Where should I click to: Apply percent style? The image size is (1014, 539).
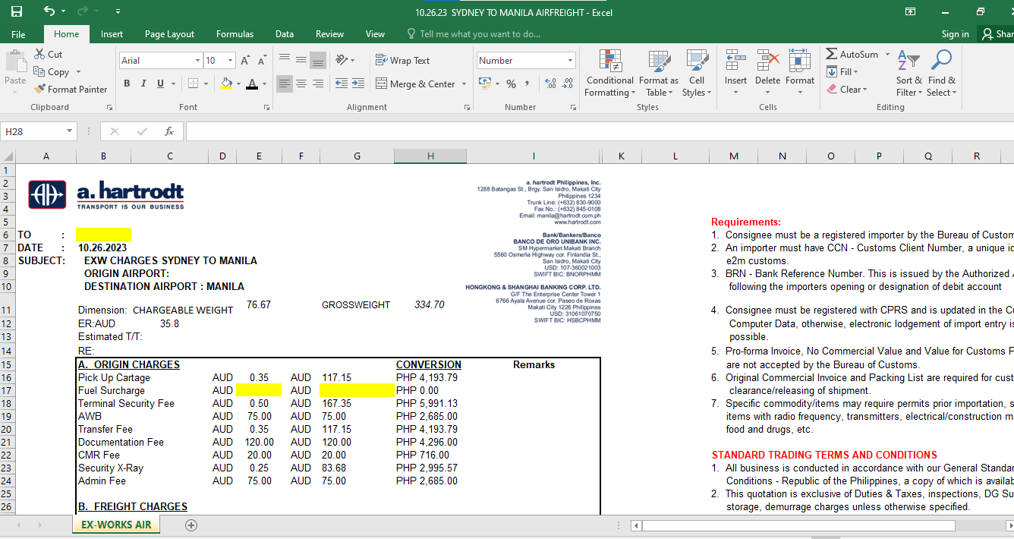511,84
